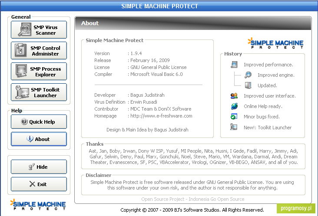Select 'Updated.' history entry
Image resolution: width=318 pixels, height=216 pixels.
pyautogui.click(x=267, y=85)
